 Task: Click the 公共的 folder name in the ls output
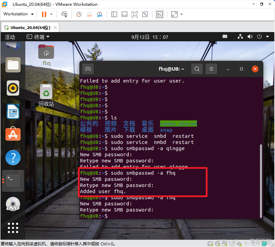click(x=89, y=123)
